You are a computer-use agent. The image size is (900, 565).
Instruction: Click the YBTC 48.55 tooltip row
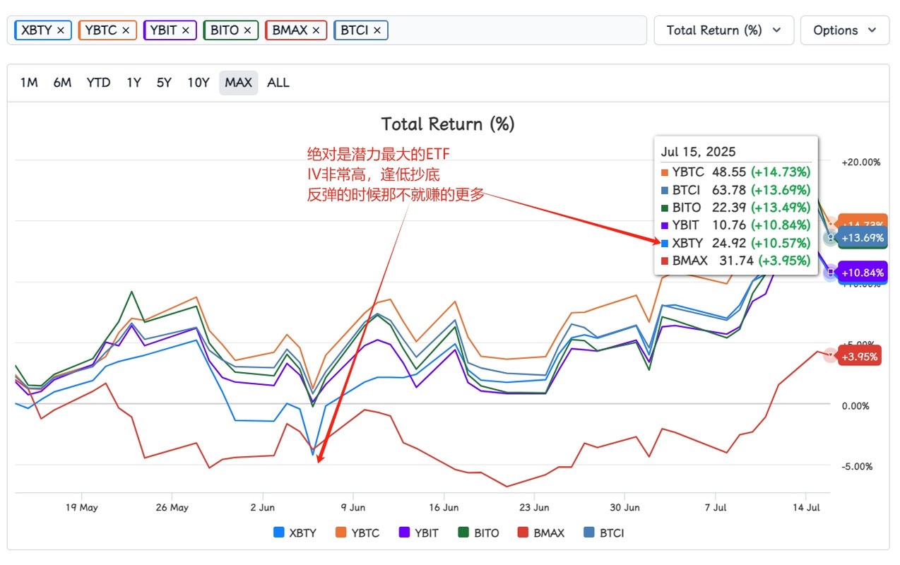pos(735,172)
